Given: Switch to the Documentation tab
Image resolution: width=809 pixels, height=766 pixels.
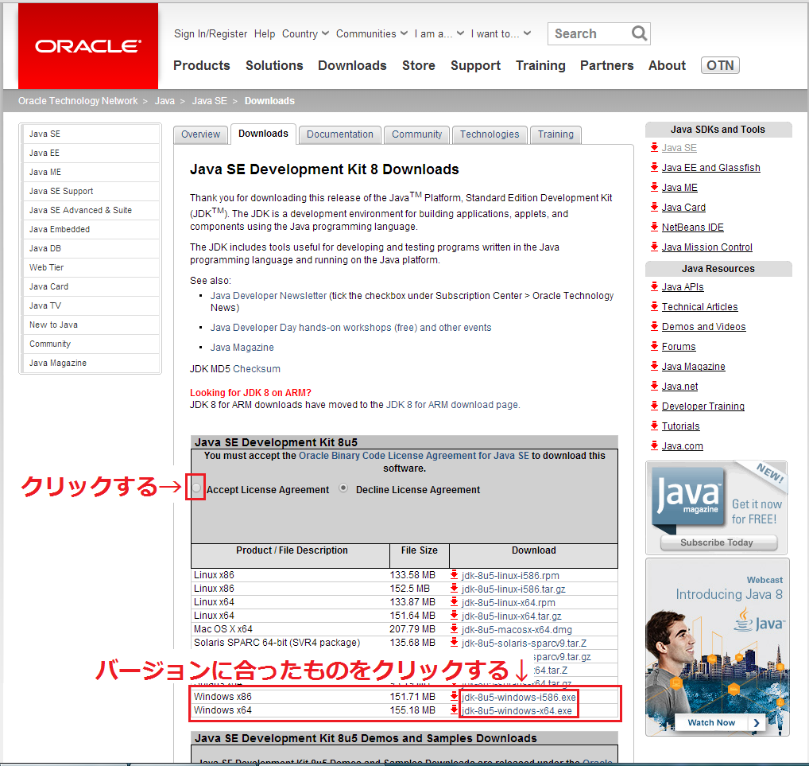Looking at the screenshot, I should coord(340,134).
